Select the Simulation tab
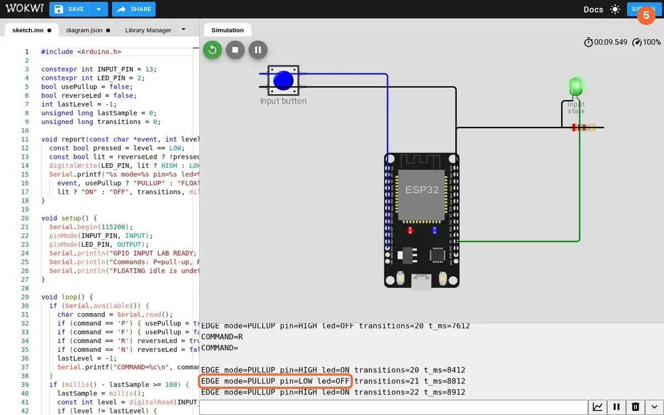The width and height of the screenshot is (664, 415). 227,30
